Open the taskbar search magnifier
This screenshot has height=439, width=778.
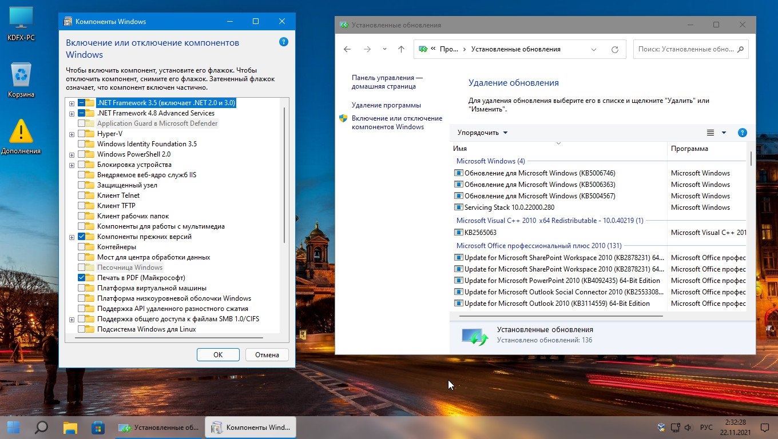(41, 428)
